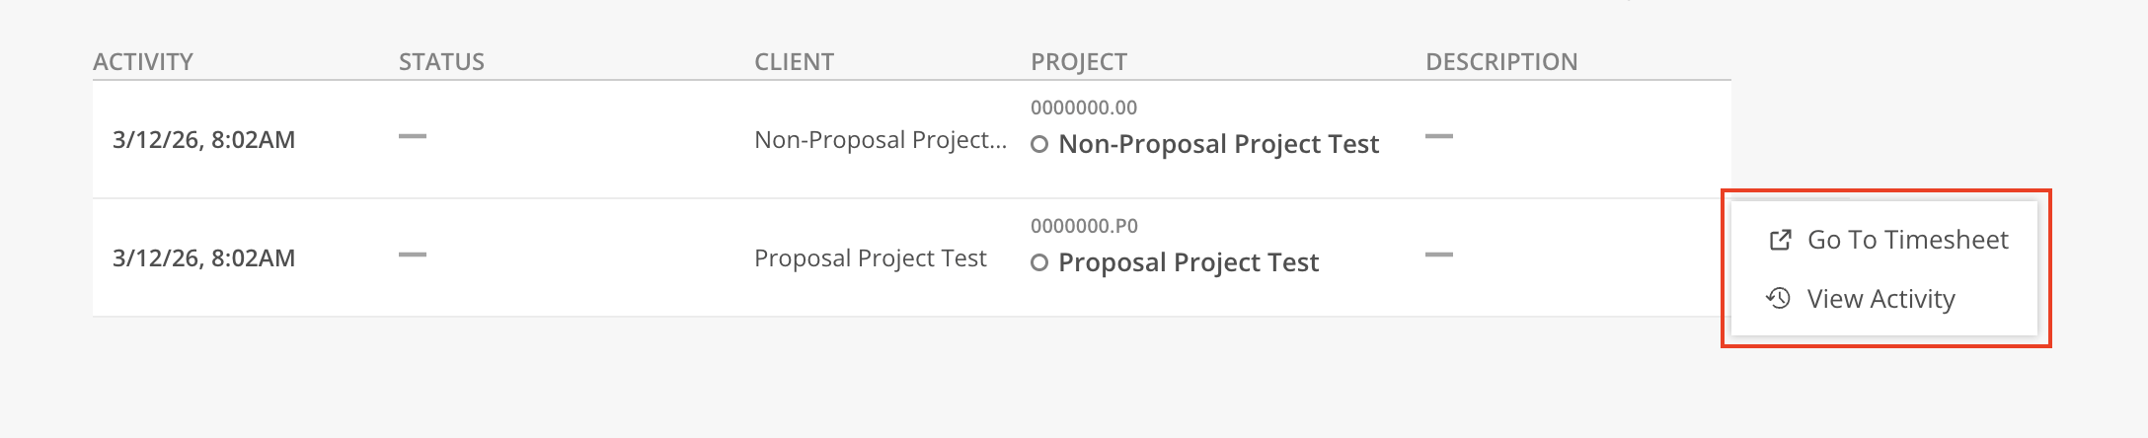Select View Activity in the popup menu
Viewport: 2148px width, 438px height.
point(1880,299)
